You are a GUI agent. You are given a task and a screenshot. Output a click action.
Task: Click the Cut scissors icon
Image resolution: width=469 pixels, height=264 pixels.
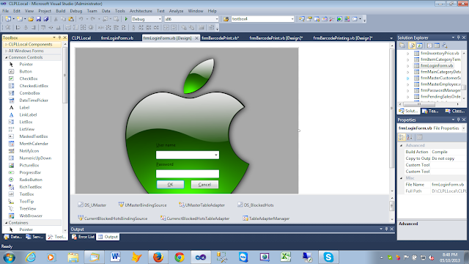[x=56, y=19]
